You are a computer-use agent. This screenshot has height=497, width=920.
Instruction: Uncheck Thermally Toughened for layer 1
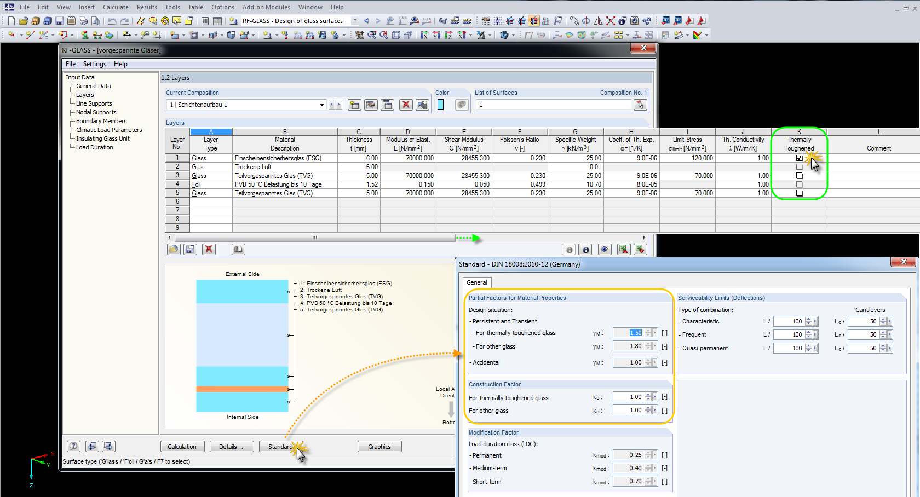coord(799,158)
